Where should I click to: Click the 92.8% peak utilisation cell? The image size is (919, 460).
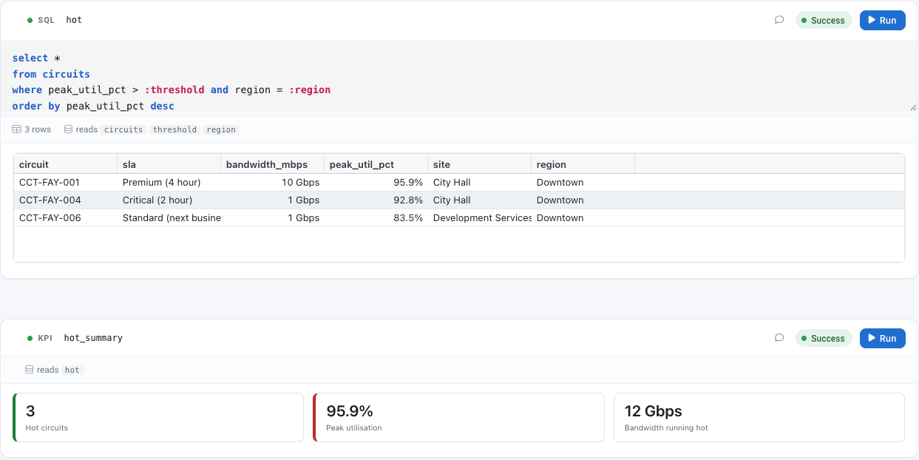(x=376, y=200)
